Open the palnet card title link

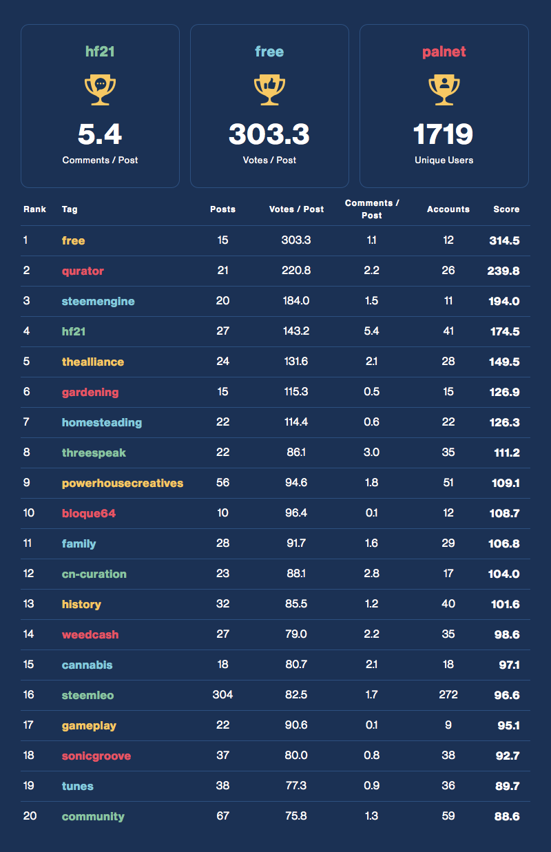click(444, 52)
